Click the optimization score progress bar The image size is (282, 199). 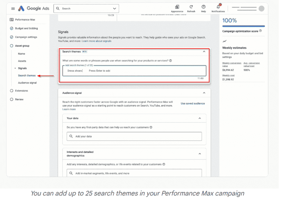(243, 26)
